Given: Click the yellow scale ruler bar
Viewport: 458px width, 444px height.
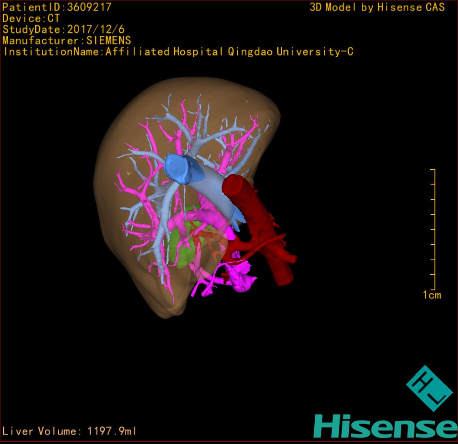Looking at the screenshot, I should [434, 229].
